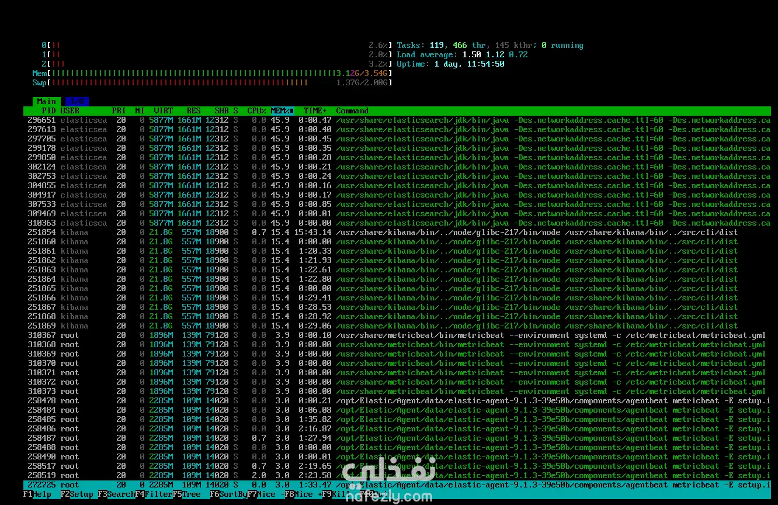The height and width of the screenshot is (505, 778).
Task: Click the PRI column header
Action: (119, 110)
